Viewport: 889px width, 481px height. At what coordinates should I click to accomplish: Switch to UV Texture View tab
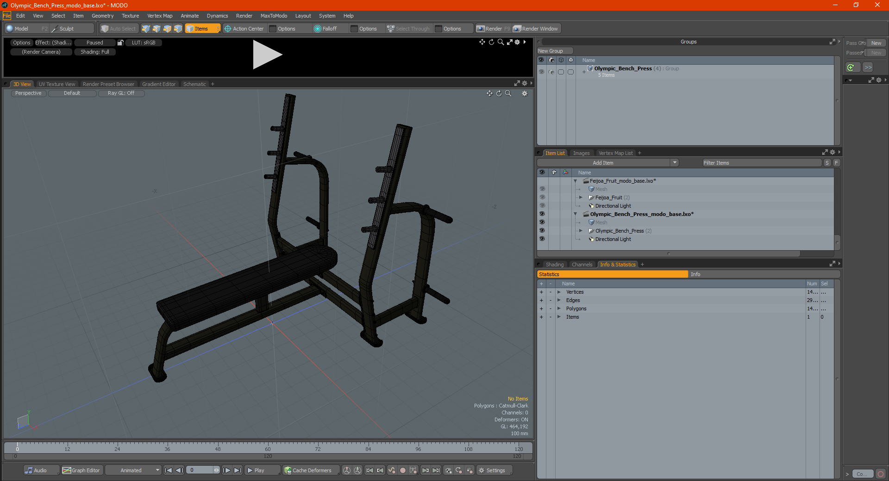click(56, 84)
